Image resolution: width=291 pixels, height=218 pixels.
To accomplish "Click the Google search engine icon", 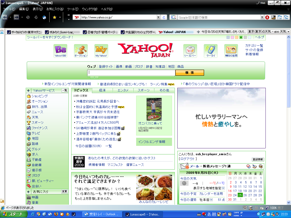I will (x=173, y=17).
